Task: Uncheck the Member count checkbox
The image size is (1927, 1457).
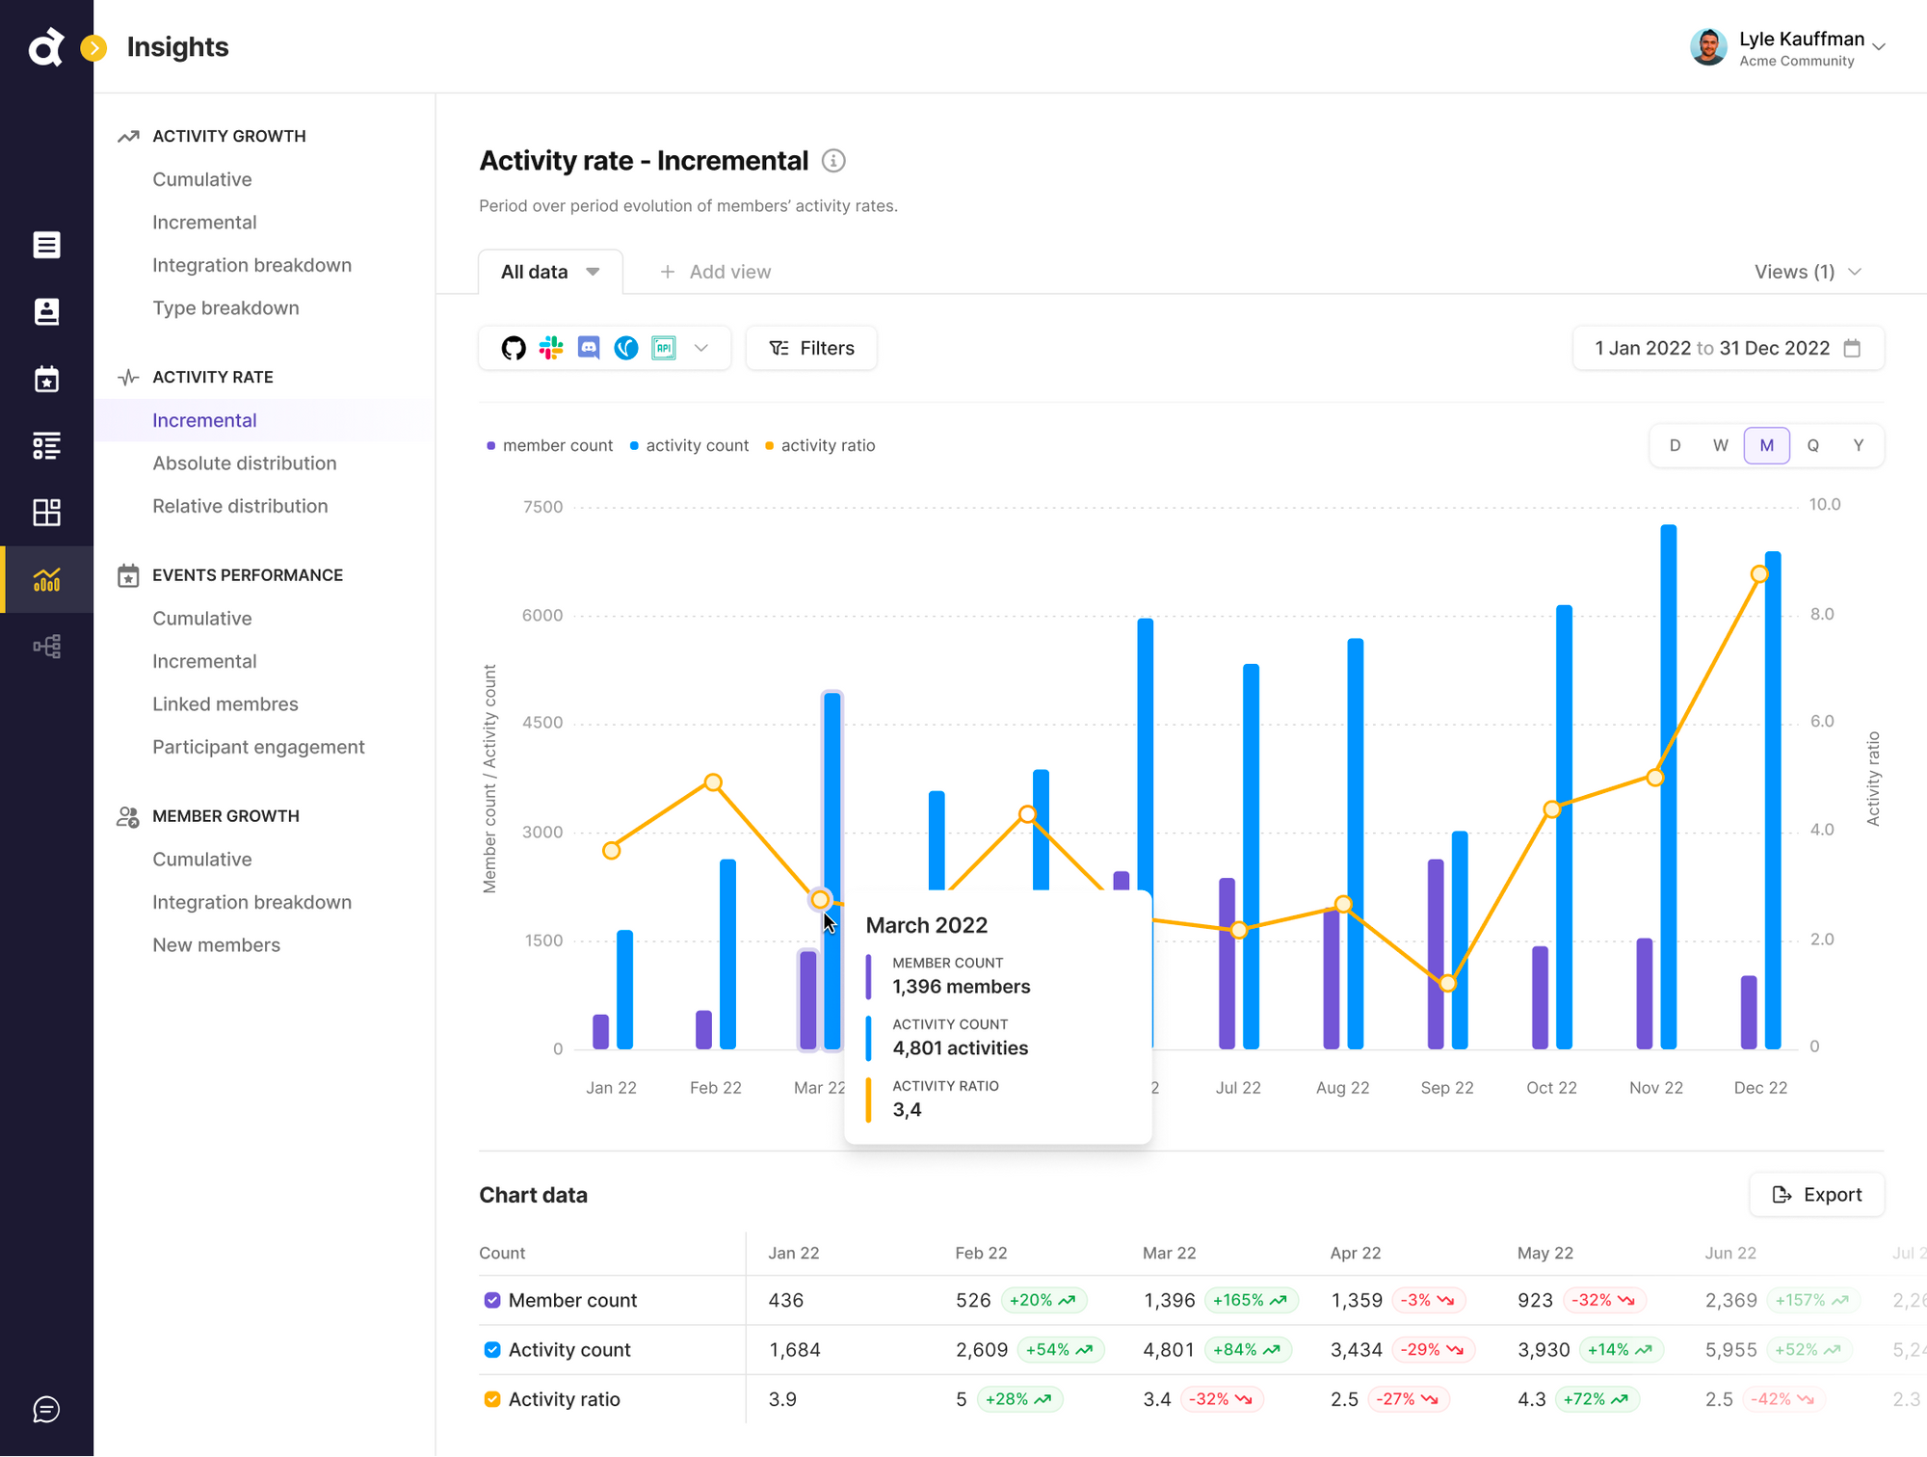Action: coord(492,1300)
